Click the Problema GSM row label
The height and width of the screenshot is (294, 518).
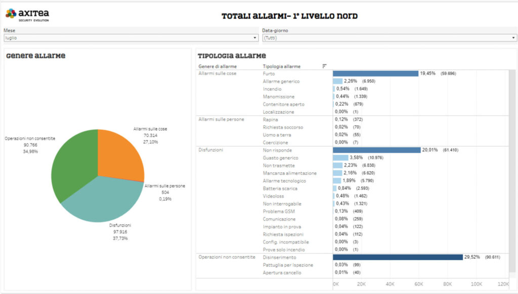pos(279,212)
